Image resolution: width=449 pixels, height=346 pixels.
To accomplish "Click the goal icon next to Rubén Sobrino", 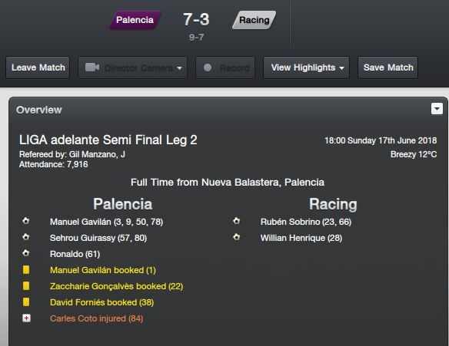I will tap(237, 221).
